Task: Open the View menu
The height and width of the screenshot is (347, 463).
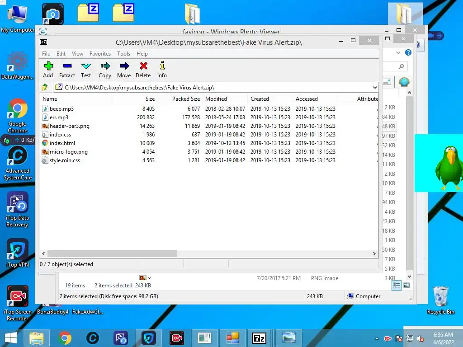Action: pos(77,54)
